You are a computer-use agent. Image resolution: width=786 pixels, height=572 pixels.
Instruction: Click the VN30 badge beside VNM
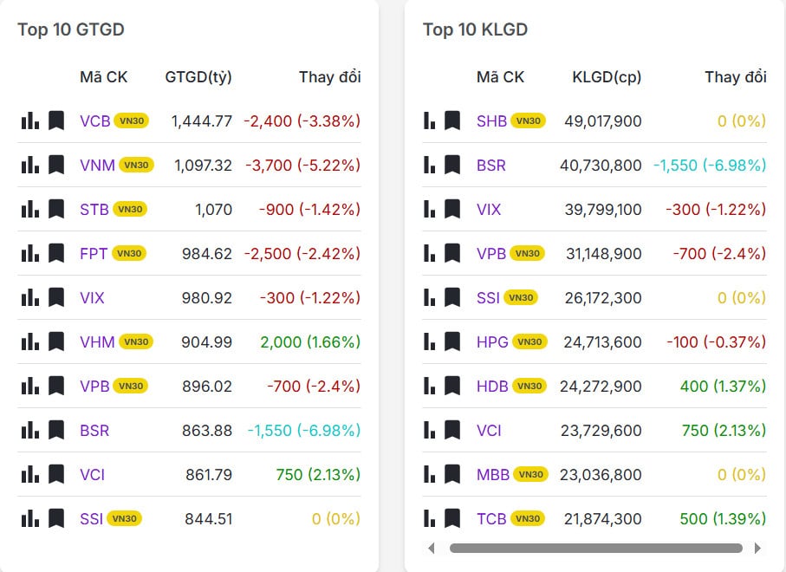[139, 163]
